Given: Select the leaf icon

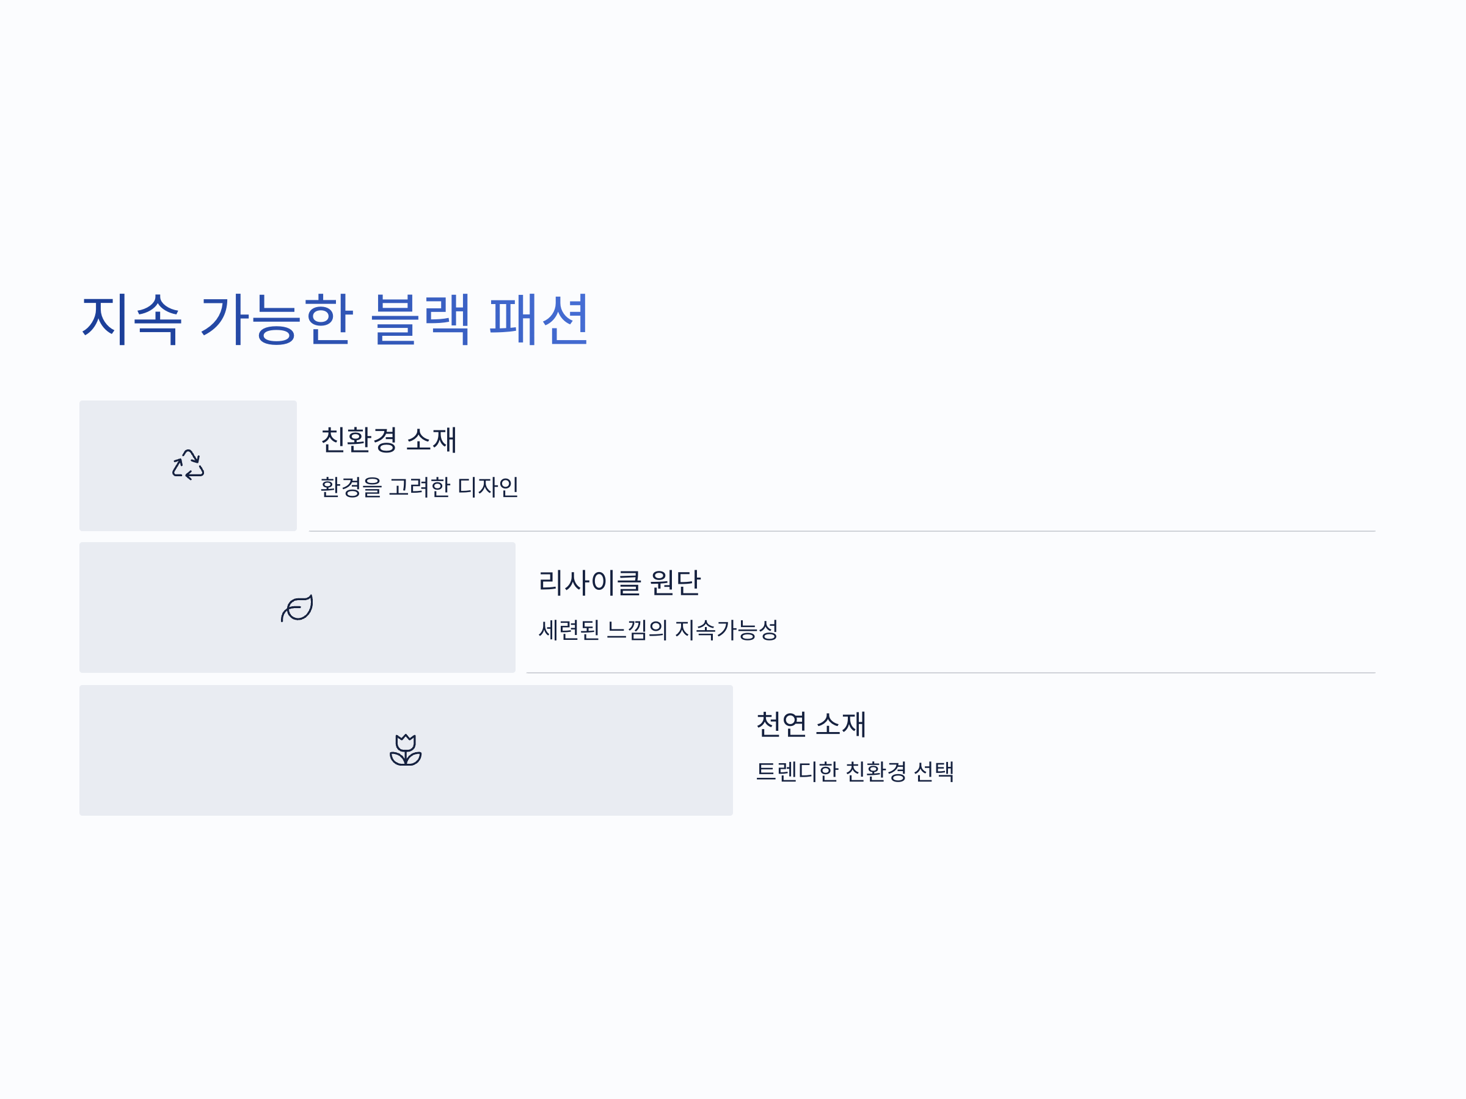Looking at the screenshot, I should tap(297, 608).
